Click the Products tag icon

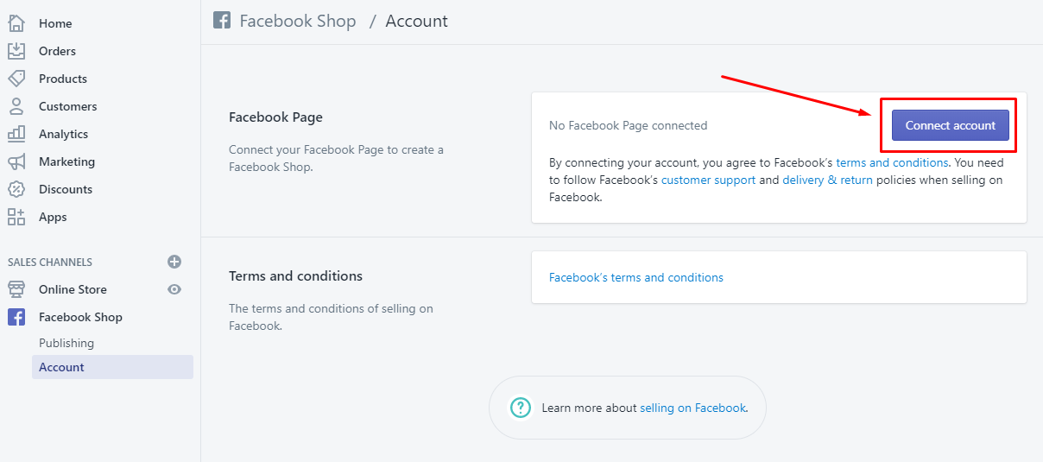click(x=16, y=79)
